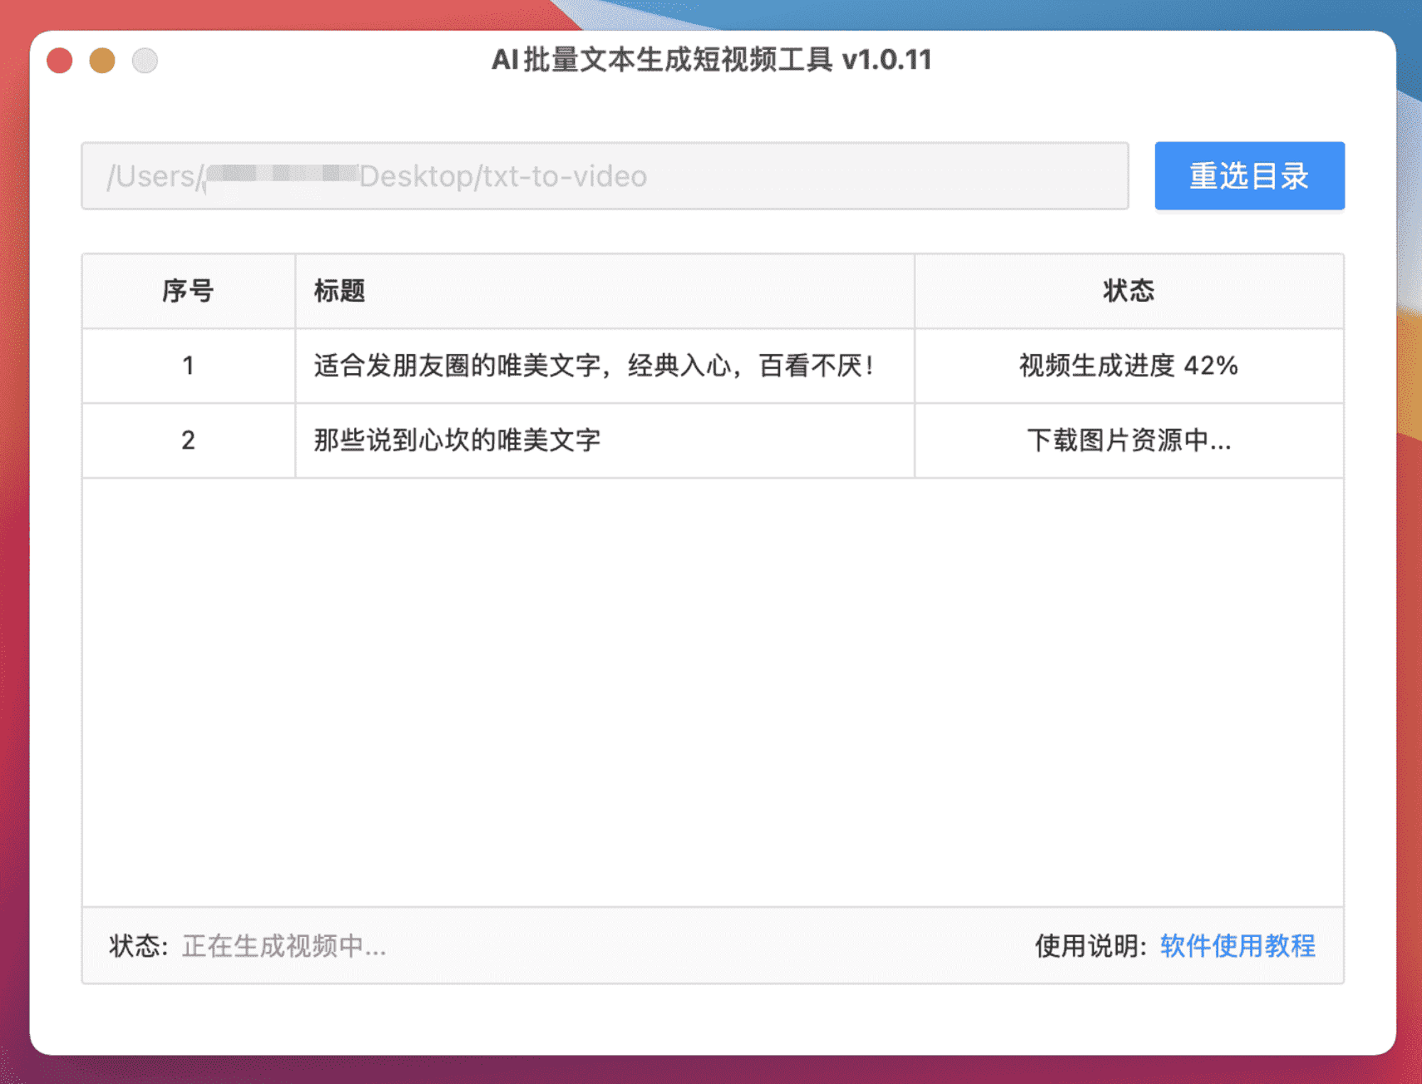Viewport: 1422px width, 1084px height.
Task: Click the 正在生成视频中... status text
Action: (x=284, y=945)
